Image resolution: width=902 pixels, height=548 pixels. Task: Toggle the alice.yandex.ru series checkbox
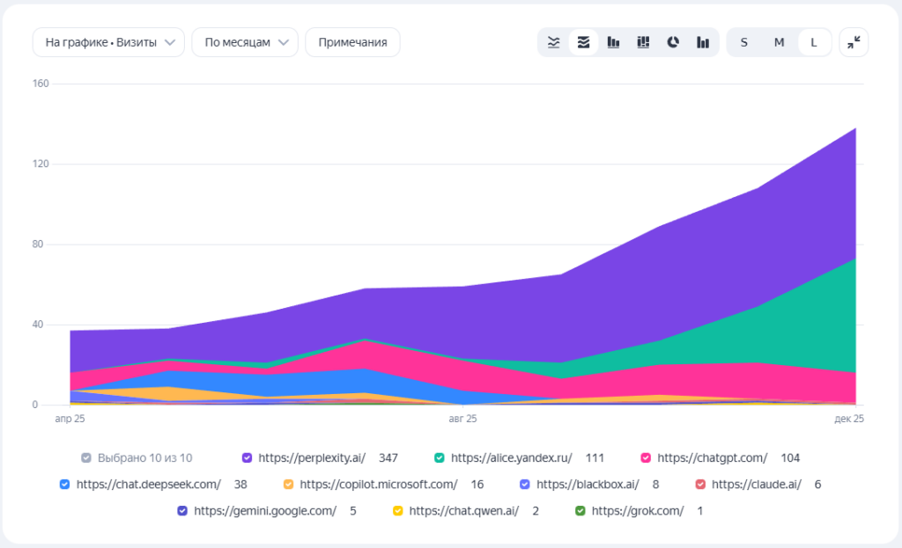[439, 457]
